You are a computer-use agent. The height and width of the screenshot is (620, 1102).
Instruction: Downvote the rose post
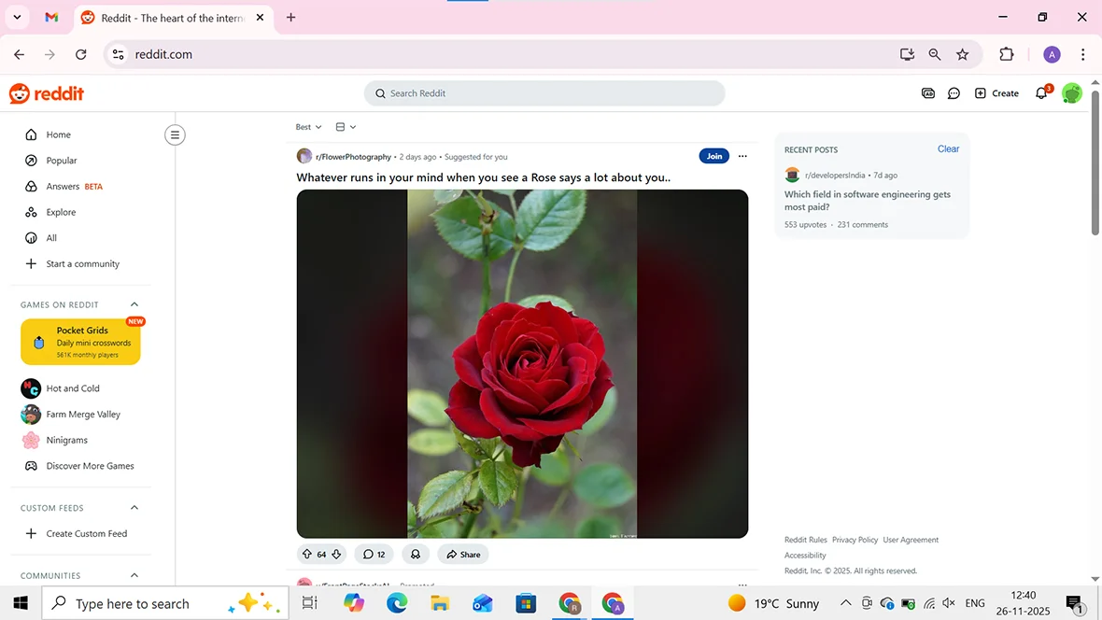[x=336, y=554]
